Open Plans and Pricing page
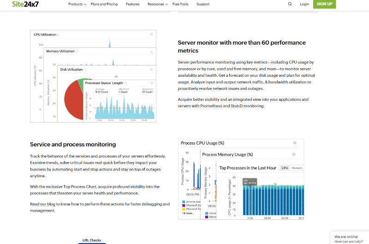369x244 pixels. [104, 4]
